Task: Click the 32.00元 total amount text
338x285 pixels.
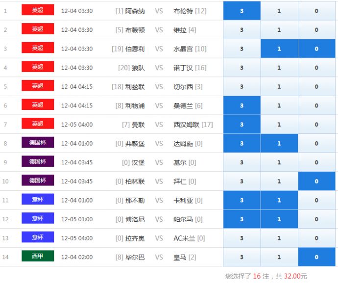Action: coord(295,276)
